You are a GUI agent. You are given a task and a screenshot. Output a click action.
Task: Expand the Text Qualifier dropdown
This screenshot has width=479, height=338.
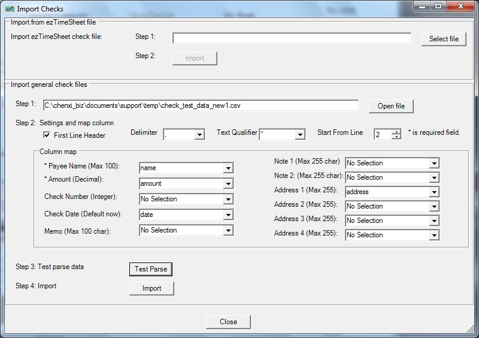click(x=300, y=135)
